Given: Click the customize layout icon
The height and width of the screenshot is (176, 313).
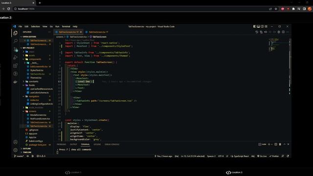Looking at the screenshot, I should click(x=266, y=26).
